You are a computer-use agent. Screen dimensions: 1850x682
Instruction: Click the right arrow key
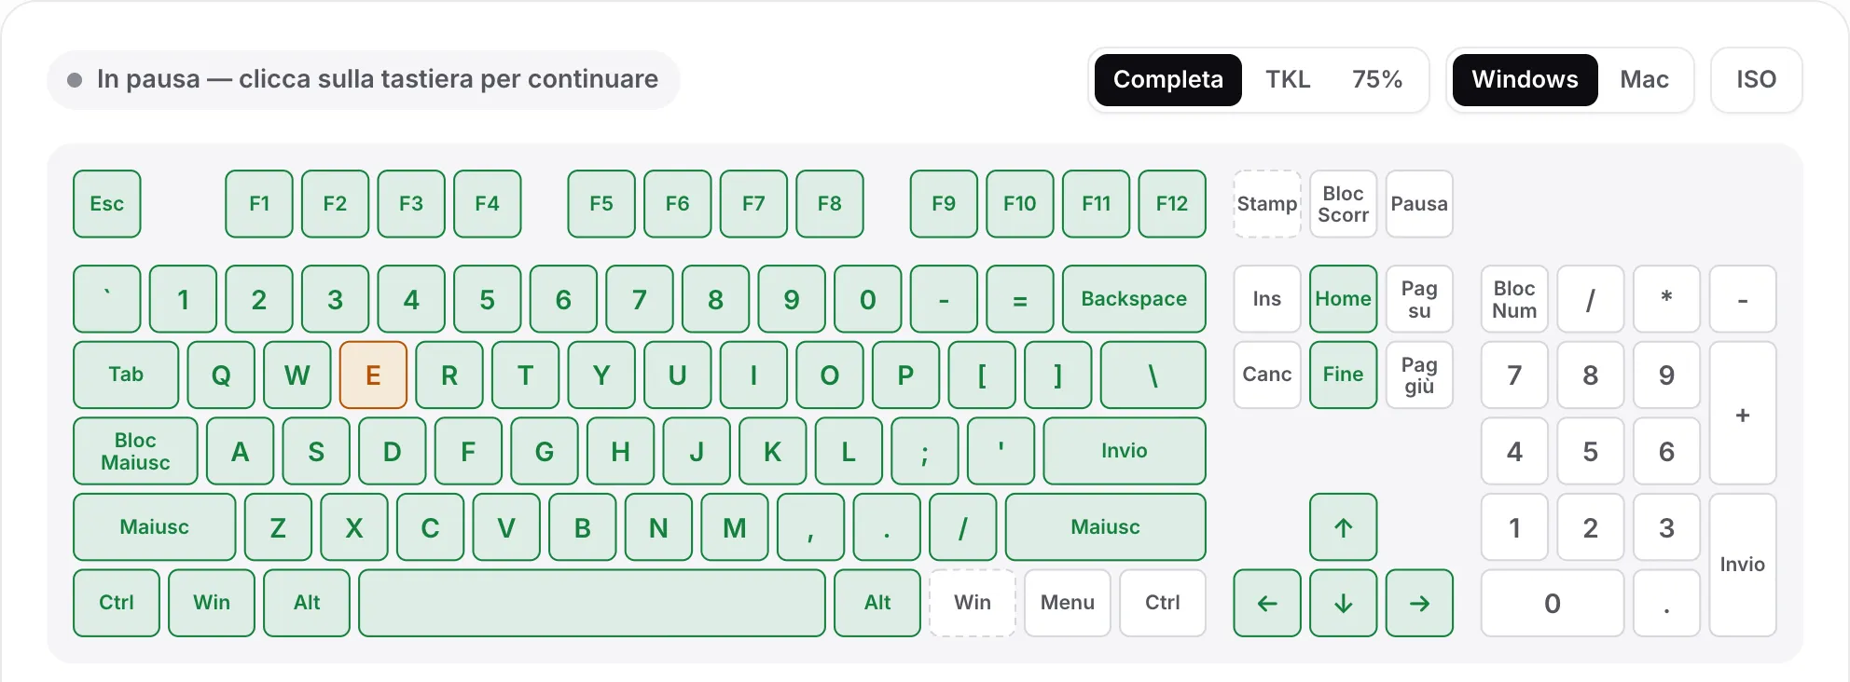pyautogui.click(x=1419, y=603)
